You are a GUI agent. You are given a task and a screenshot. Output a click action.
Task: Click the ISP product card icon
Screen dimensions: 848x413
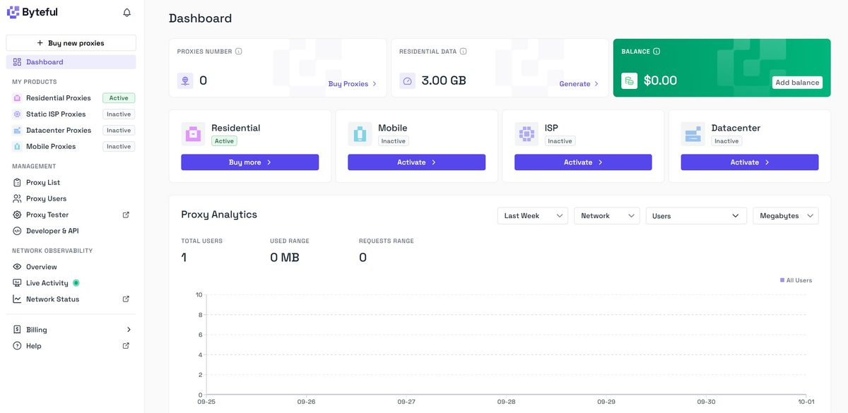526,133
